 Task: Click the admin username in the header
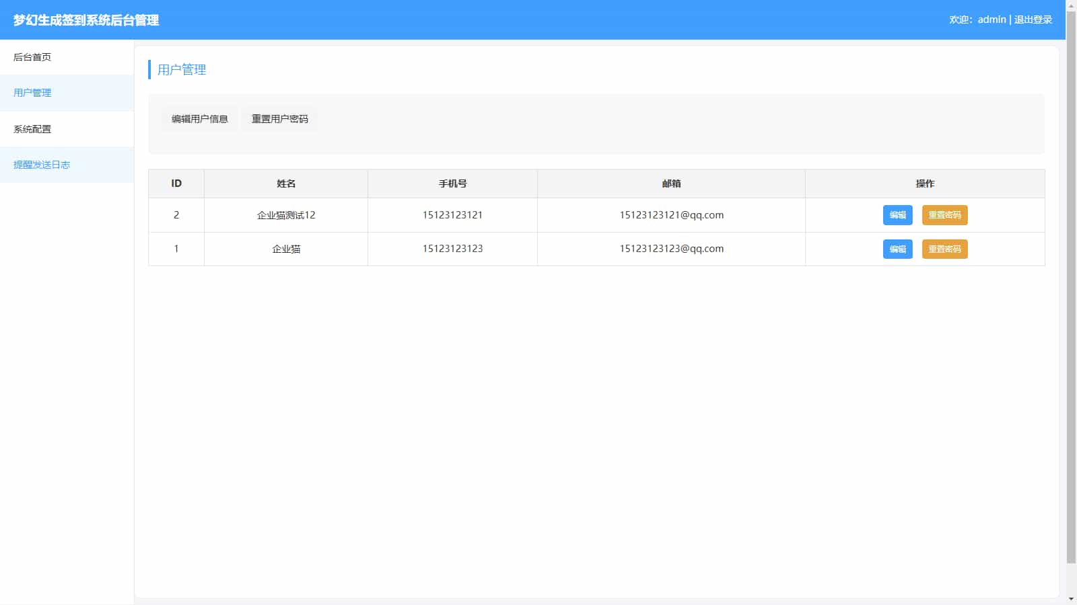[992, 19]
